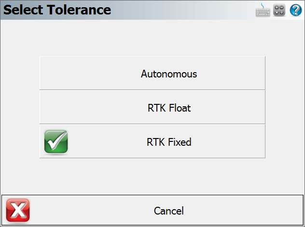Show keyboard using the title bar keyboard button

263,10
